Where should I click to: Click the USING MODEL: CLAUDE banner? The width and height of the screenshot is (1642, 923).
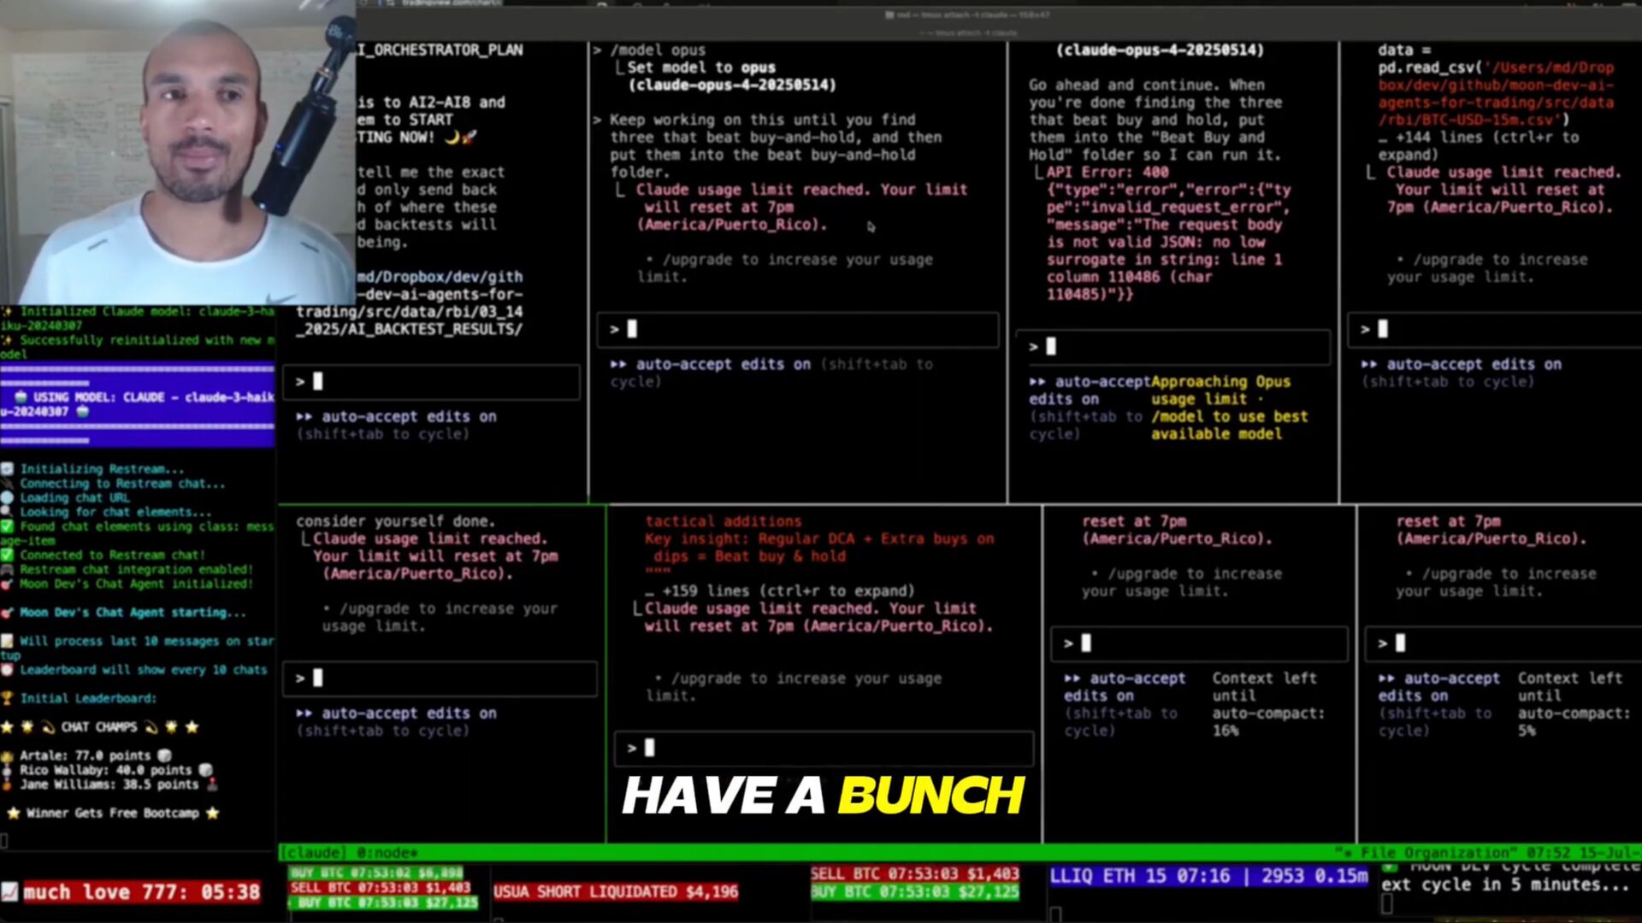pyautogui.click(x=138, y=404)
